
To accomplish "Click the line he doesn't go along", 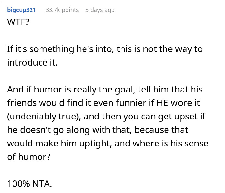I will pos(98,130).
